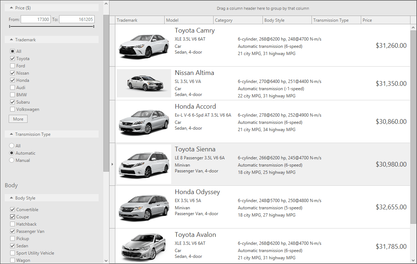Click the price From input field

[x=36, y=20]
